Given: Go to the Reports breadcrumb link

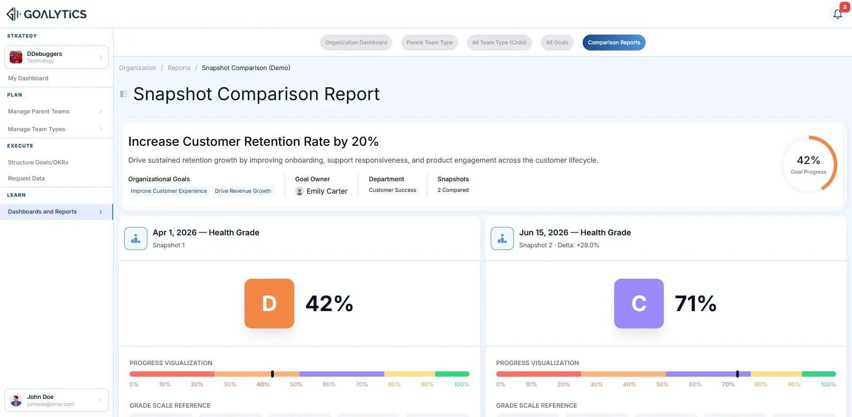Looking at the screenshot, I should (x=179, y=68).
